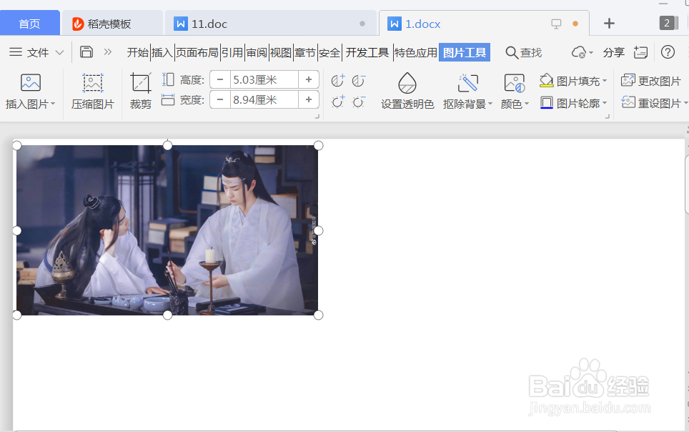689x432 pixels.
Task: Click Reset Picture (重设图片)
Action: click(652, 103)
